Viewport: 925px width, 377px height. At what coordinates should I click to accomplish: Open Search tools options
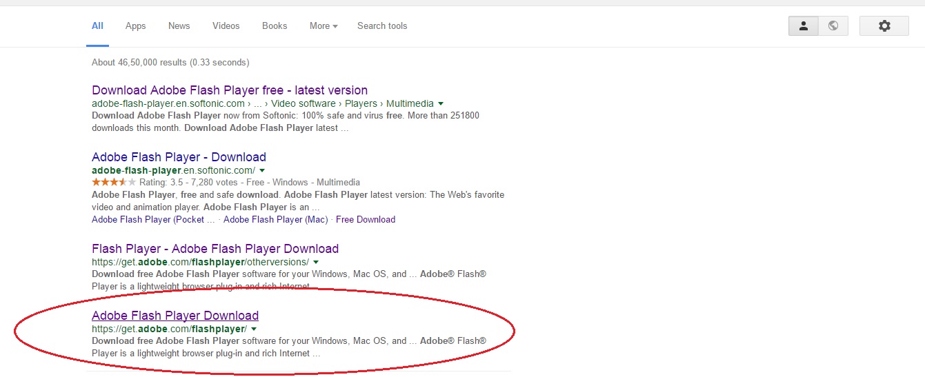[382, 26]
